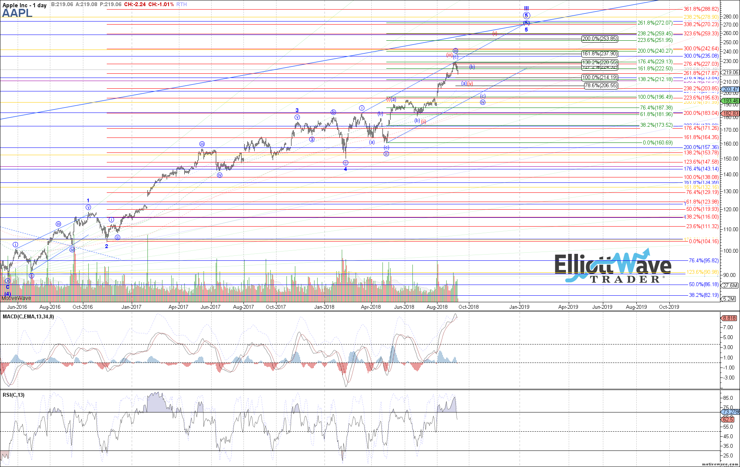The height and width of the screenshot is (467, 740).
Task: Click the 300.0%(242.64) Fibonacci label
Action: click(701, 49)
